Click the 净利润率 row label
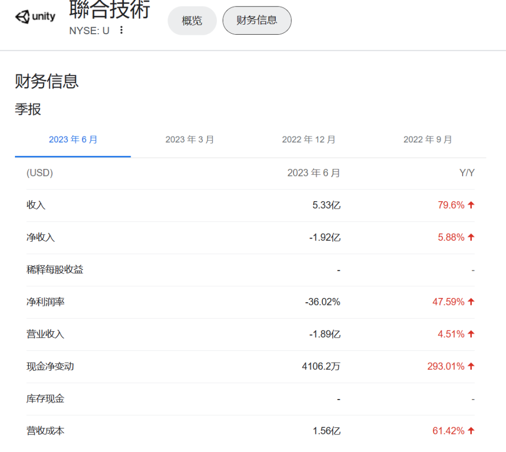 [x=46, y=302]
